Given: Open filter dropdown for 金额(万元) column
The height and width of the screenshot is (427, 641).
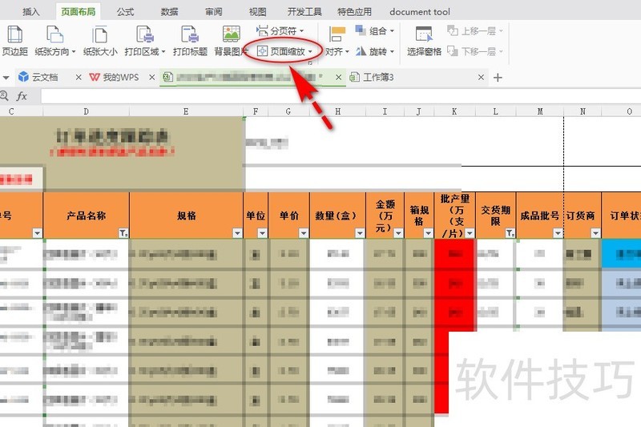Looking at the screenshot, I should [398, 233].
